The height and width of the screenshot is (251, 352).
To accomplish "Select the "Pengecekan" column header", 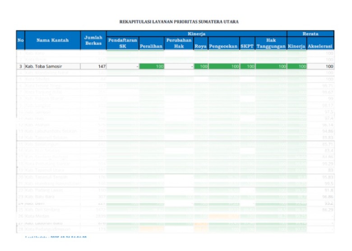I will [x=224, y=46].
